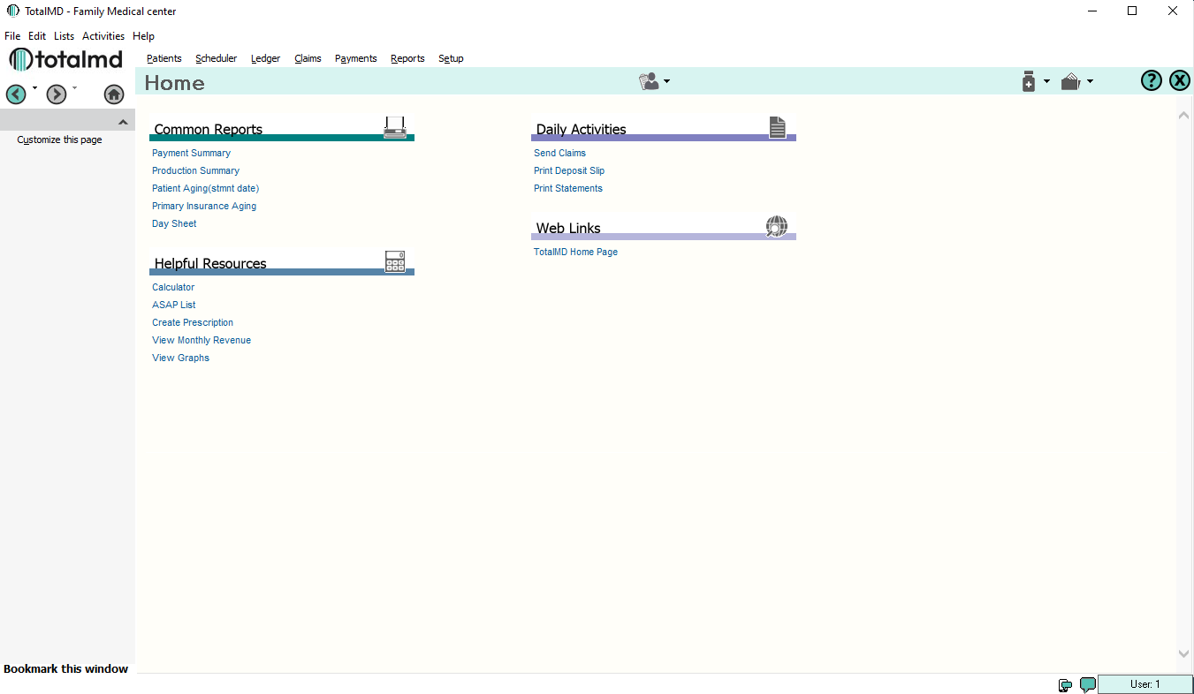
Task: Open the Day Sheet report
Action: click(x=174, y=223)
